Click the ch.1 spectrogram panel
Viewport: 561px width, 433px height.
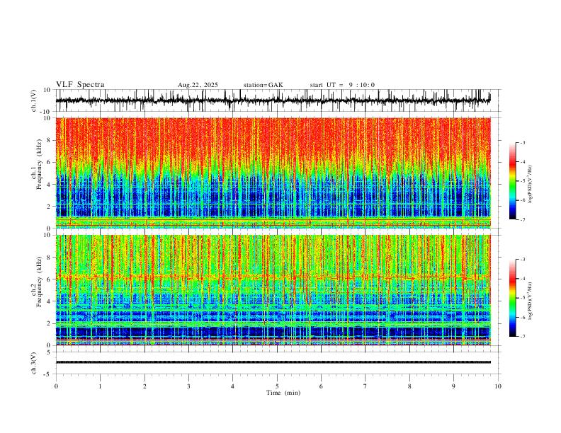[x=273, y=173]
